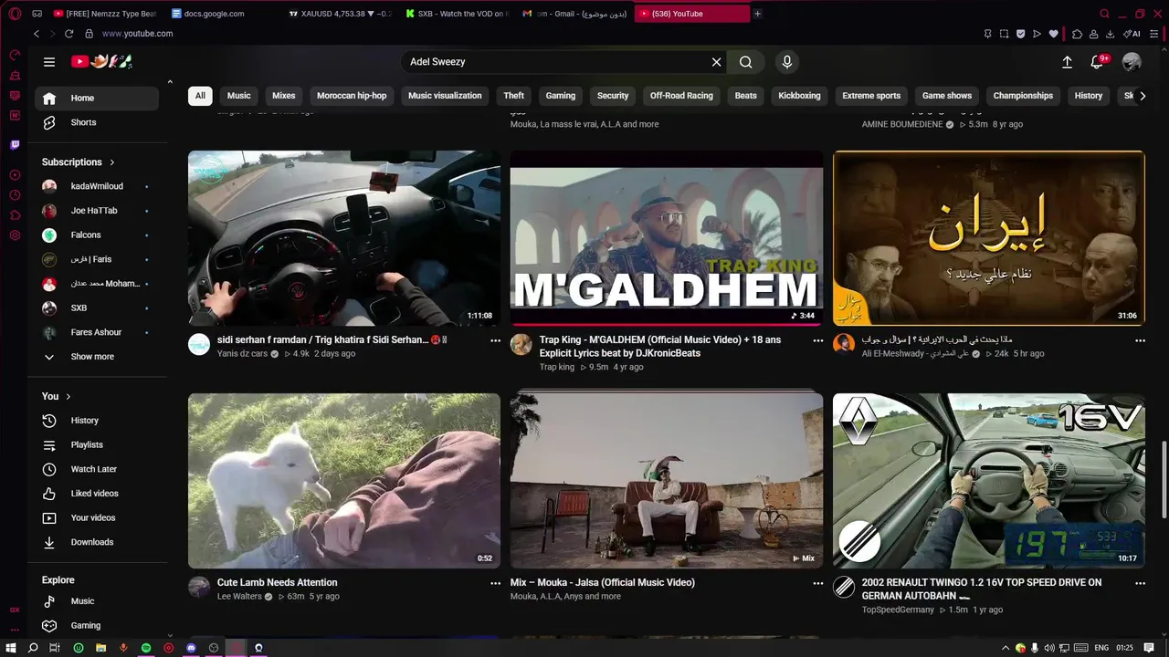The width and height of the screenshot is (1169, 657).
Task: Click the YouTube logo
Action: pos(102,61)
